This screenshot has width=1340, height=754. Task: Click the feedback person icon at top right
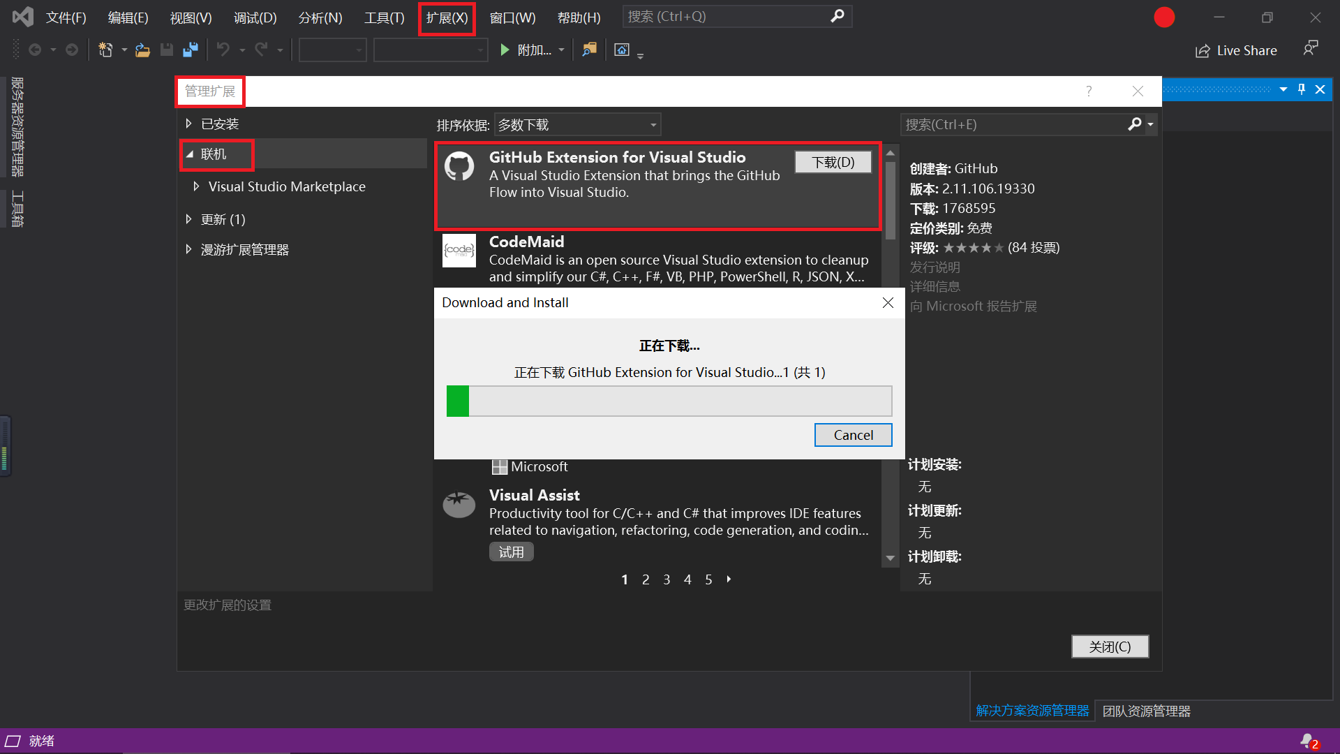[x=1311, y=48]
